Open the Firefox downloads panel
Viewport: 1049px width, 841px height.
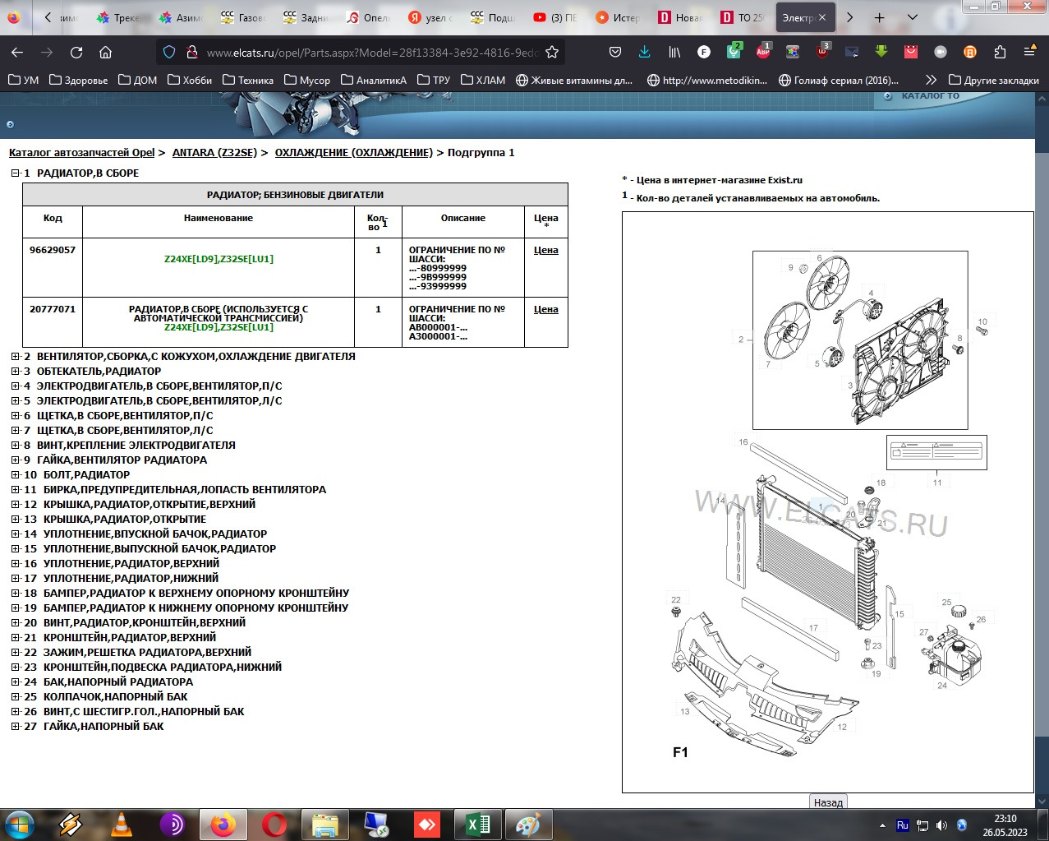pyautogui.click(x=644, y=52)
